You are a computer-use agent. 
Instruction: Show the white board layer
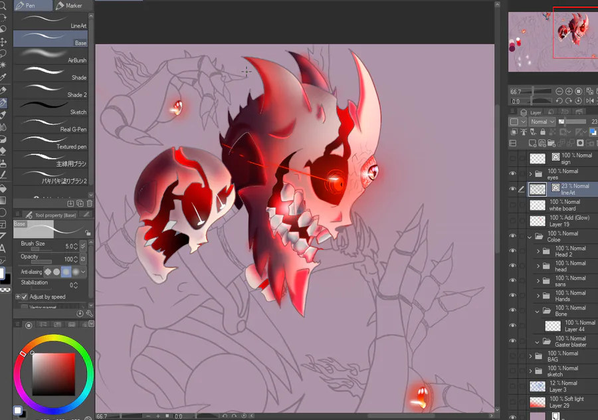512,205
